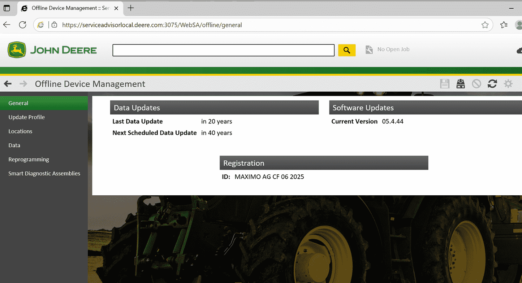The width and height of the screenshot is (522, 283).
Task: Click the back arrow beside Offline Device Management
Action: point(8,83)
